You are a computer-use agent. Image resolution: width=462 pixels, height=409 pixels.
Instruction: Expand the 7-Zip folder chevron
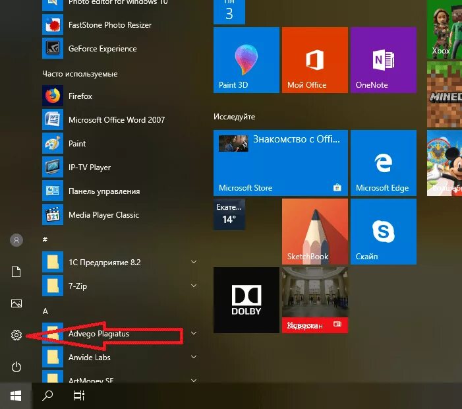click(x=194, y=286)
